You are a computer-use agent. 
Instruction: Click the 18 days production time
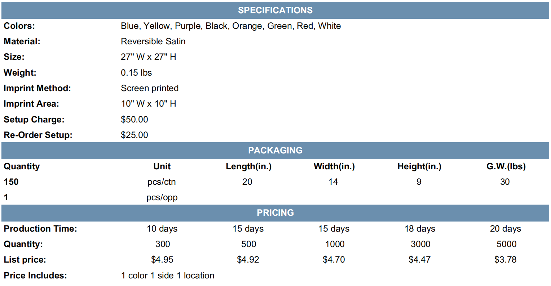(x=420, y=229)
